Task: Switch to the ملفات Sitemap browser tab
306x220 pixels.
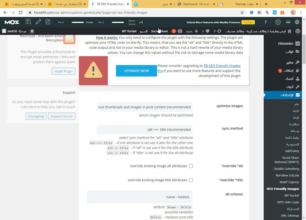Action: 239,4
